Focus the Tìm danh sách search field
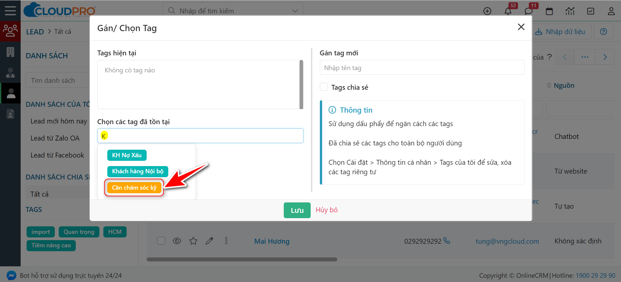 58,80
